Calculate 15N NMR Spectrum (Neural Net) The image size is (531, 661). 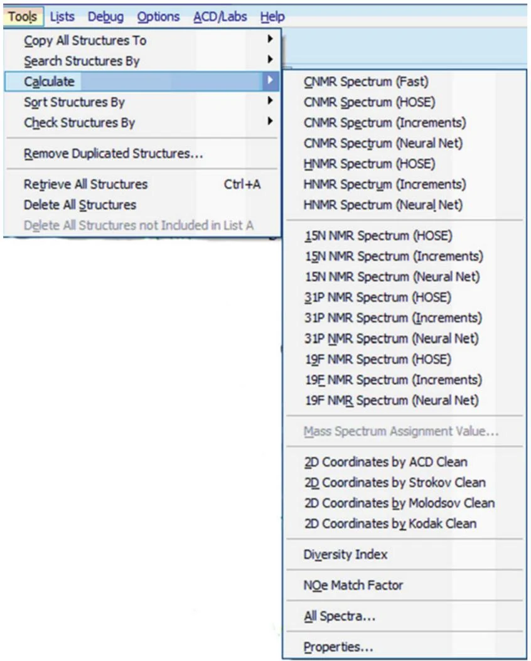(405, 277)
